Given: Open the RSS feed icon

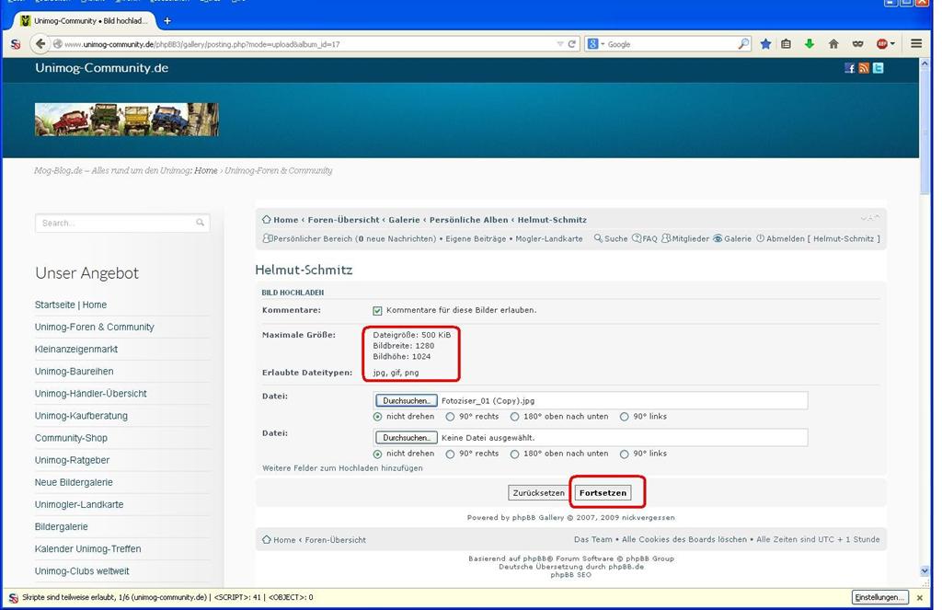Looking at the screenshot, I should (864, 68).
